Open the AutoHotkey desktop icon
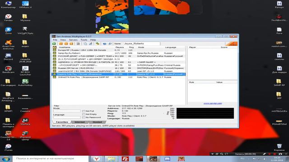 pyautogui.click(x=25, y=82)
